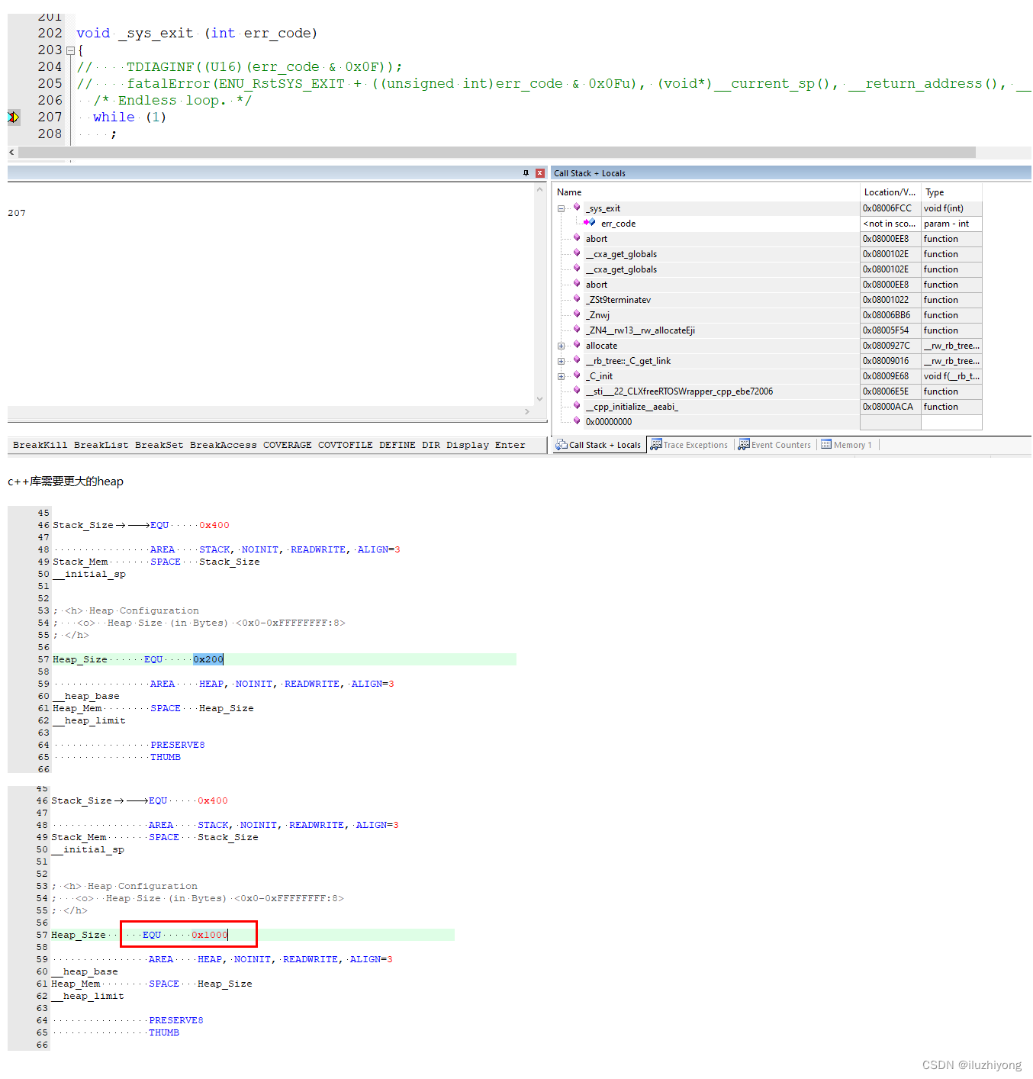Click the DEFINE command
The height and width of the screenshot is (1079, 1033).
[396, 445]
